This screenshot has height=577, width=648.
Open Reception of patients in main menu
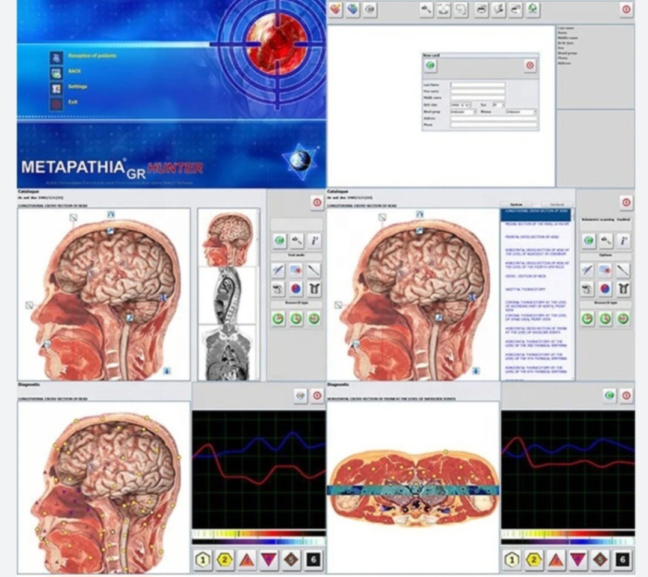(92, 55)
